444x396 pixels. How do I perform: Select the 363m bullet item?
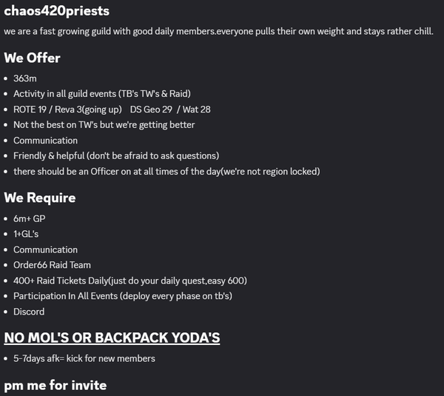pyautogui.click(x=25, y=78)
